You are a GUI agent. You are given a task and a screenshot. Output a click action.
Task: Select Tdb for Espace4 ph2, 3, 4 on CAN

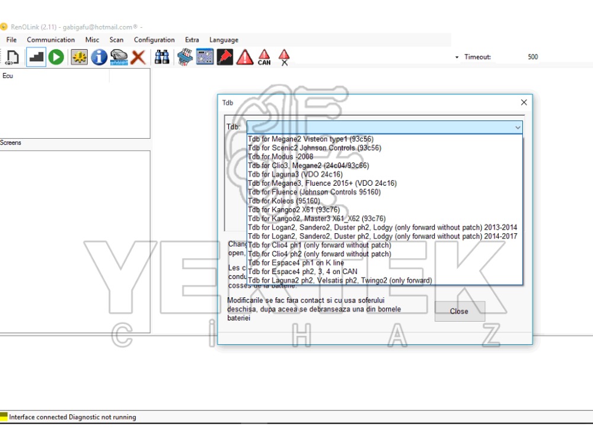point(385,271)
